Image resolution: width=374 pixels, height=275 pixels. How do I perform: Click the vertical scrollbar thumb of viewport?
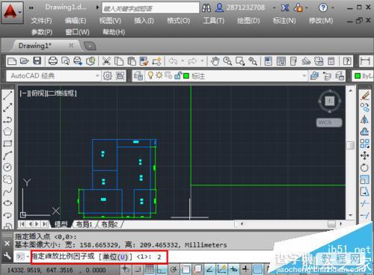[351, 145]
